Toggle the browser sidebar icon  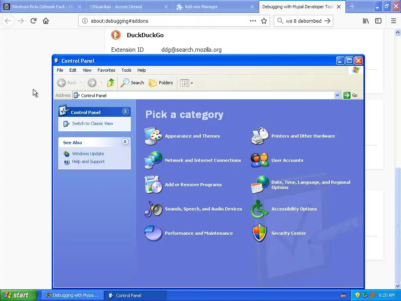click(x=378, y=21)
